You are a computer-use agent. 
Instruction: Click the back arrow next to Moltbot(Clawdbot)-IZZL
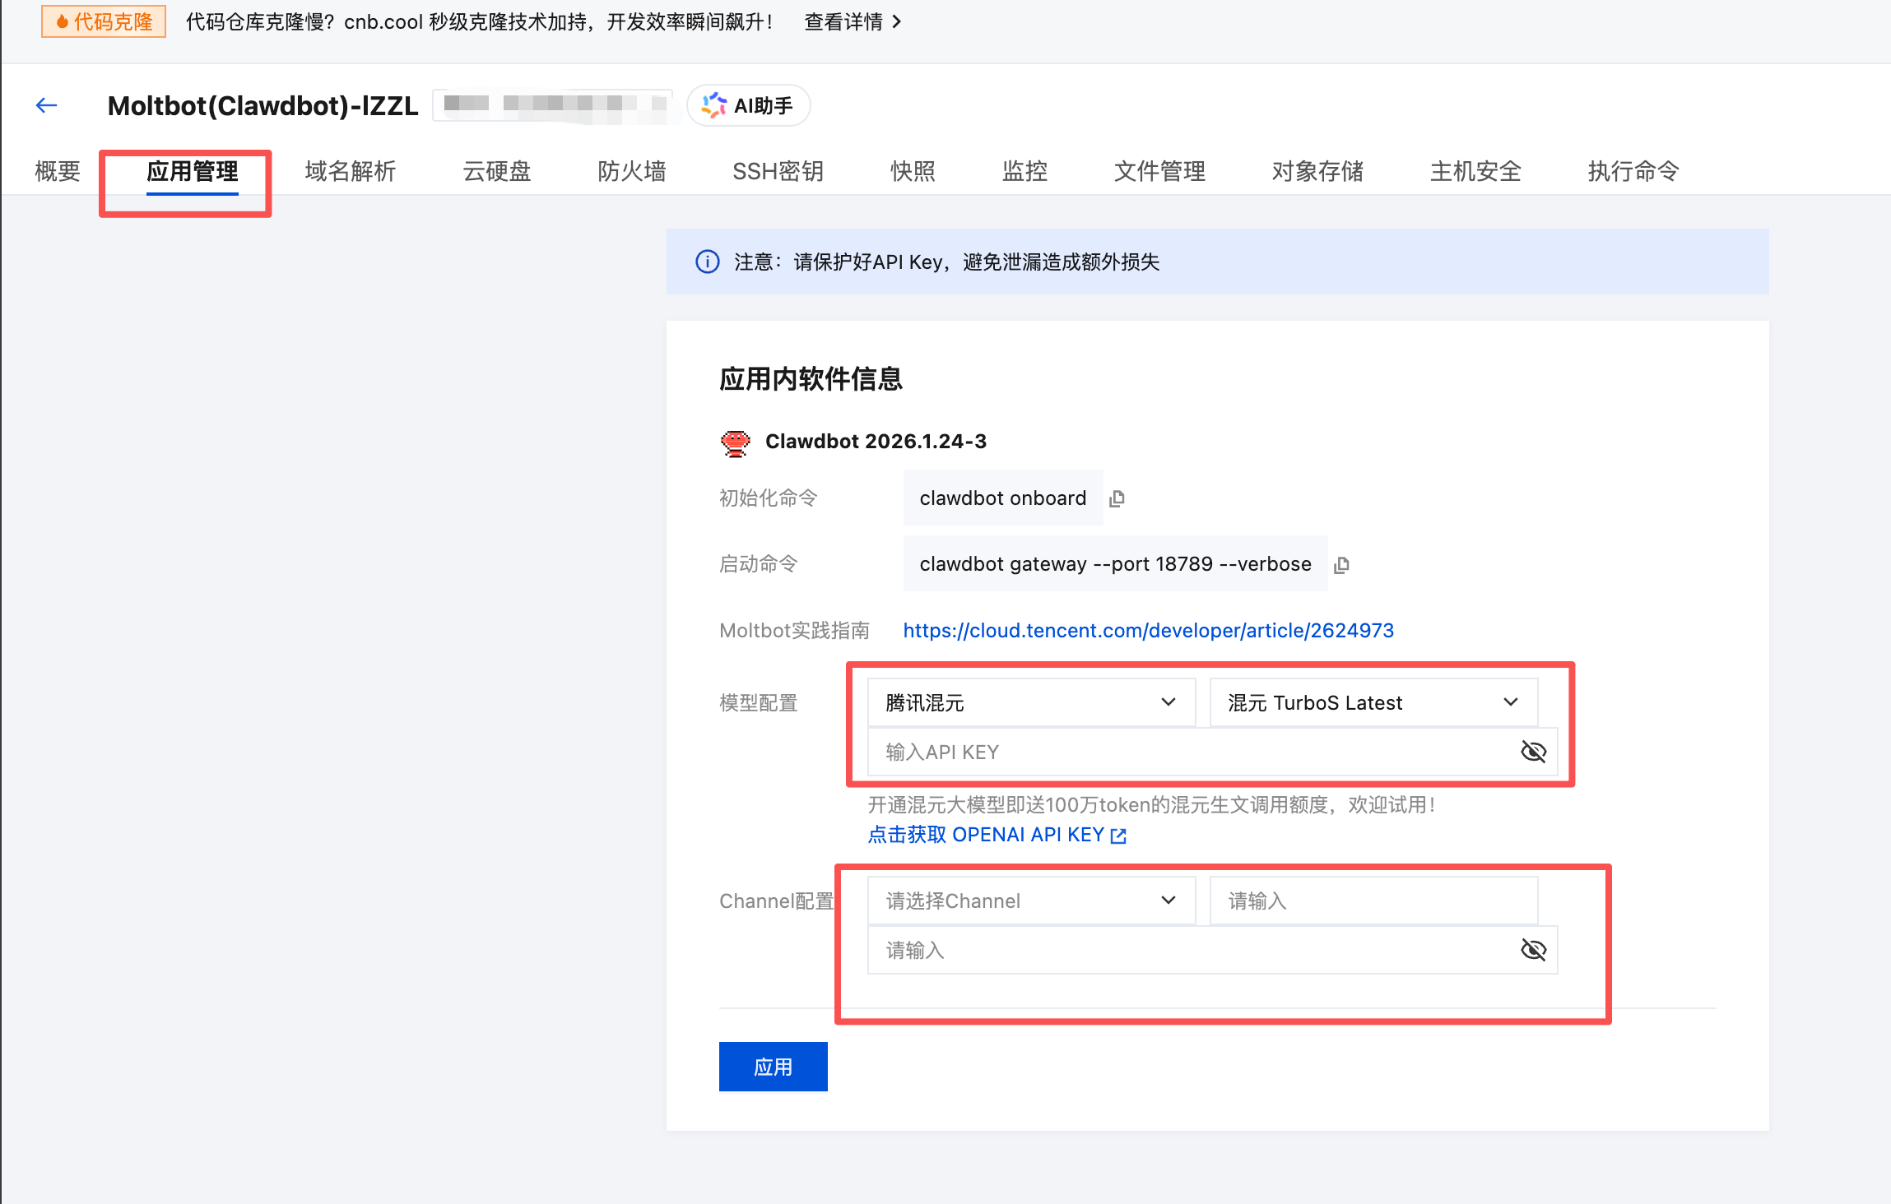(46, 105)
